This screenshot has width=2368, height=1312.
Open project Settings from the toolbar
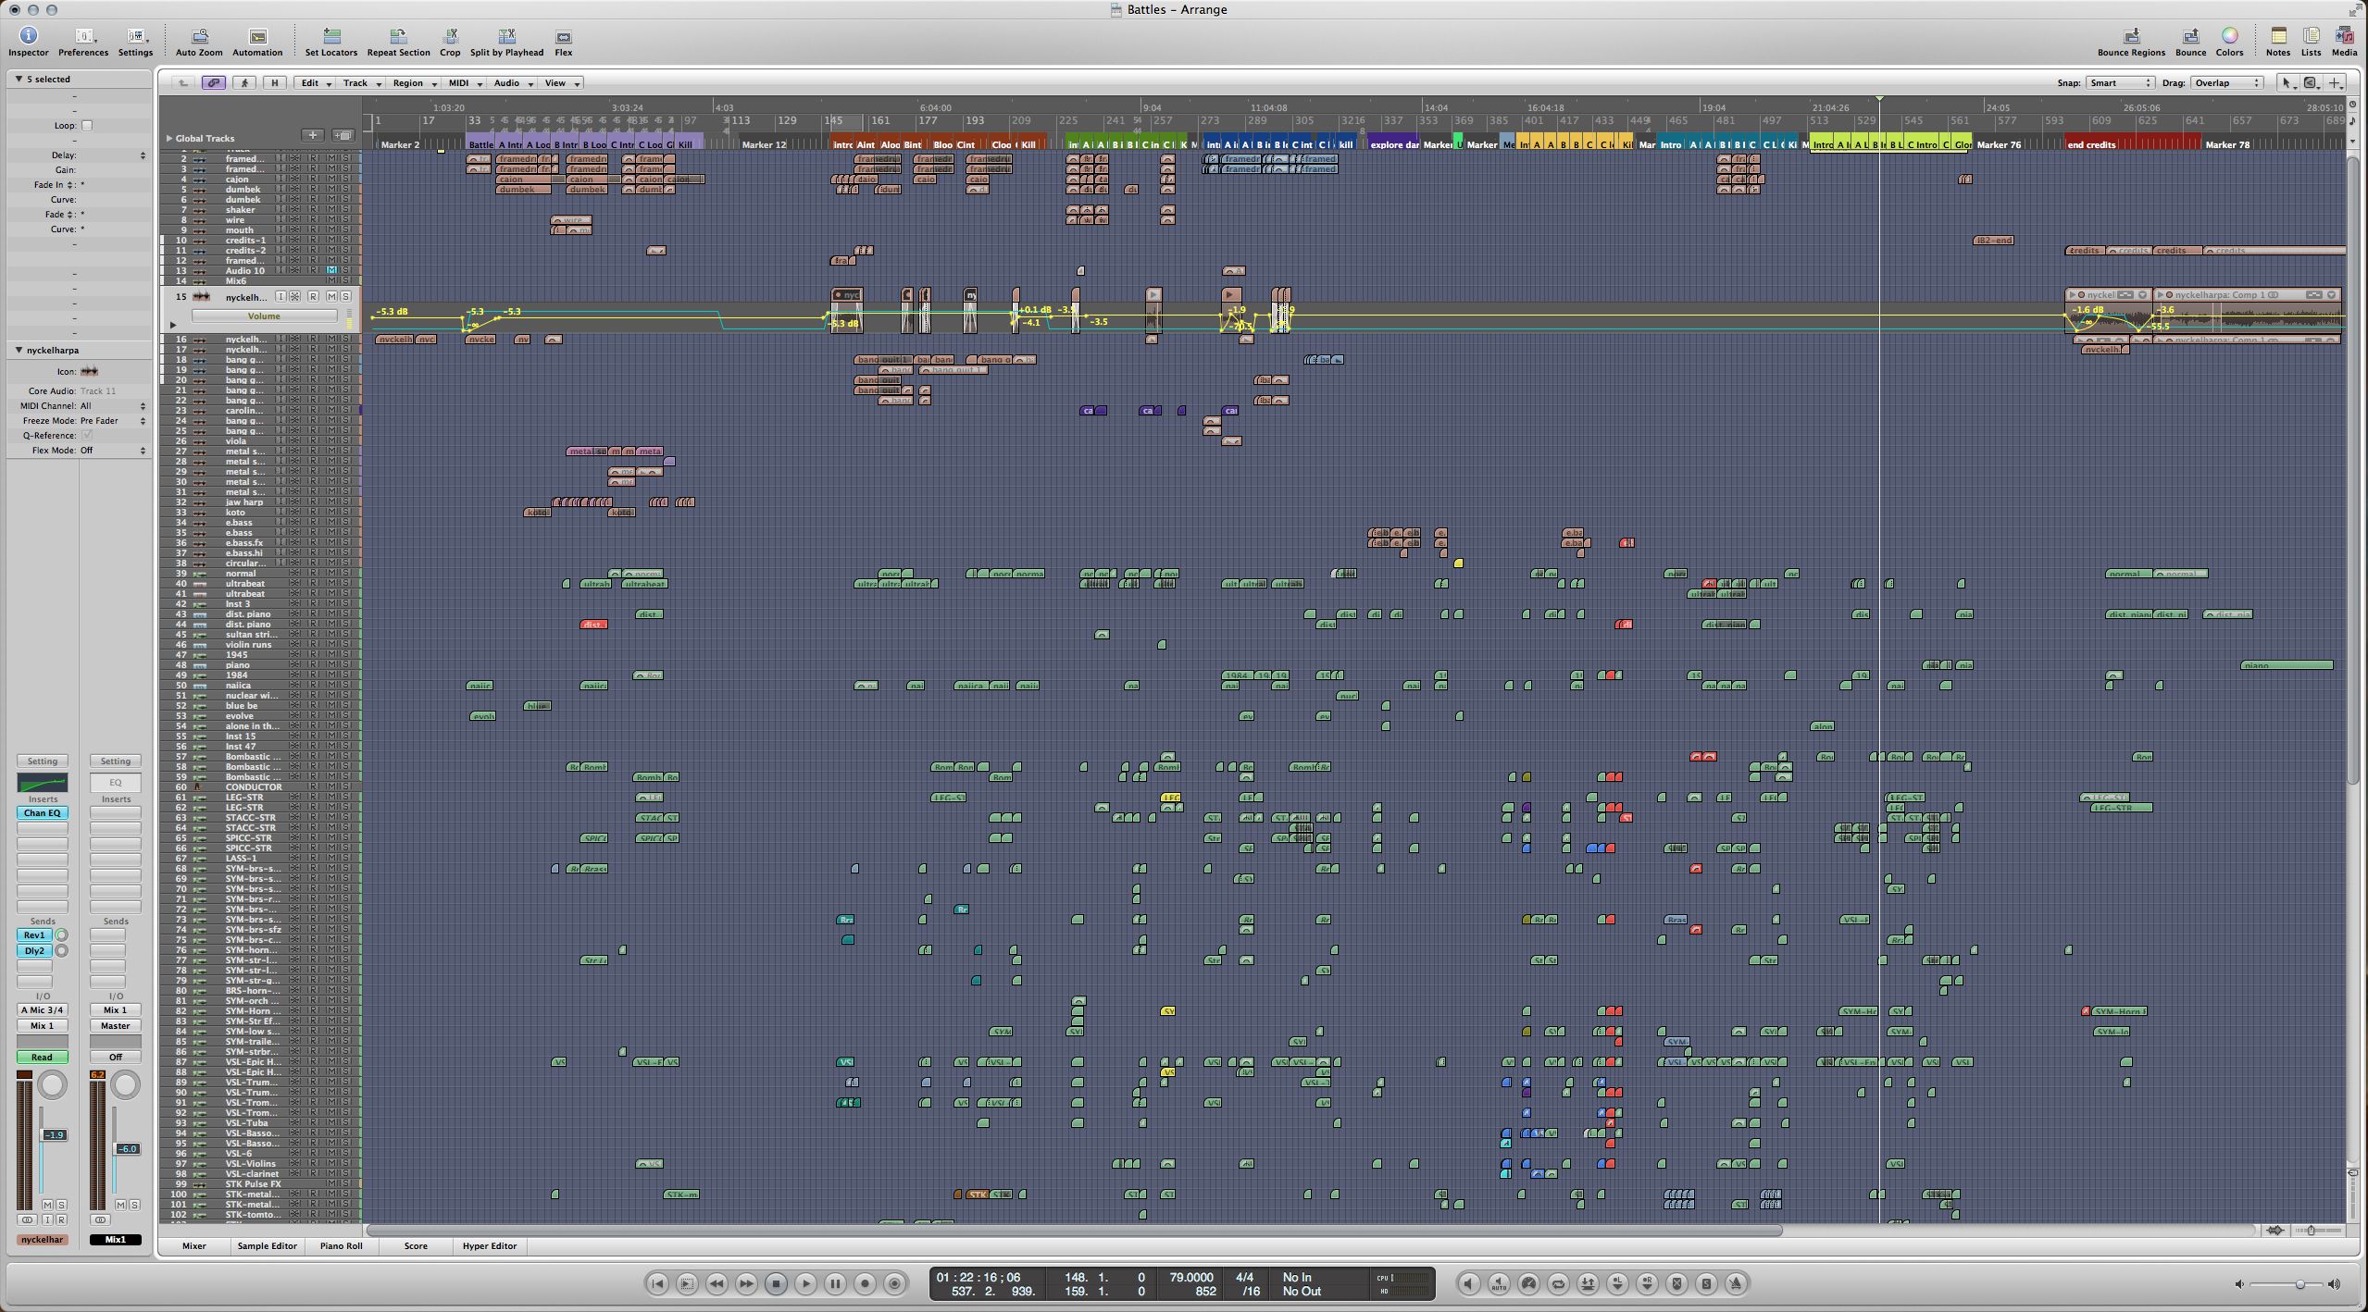point(135,41)
